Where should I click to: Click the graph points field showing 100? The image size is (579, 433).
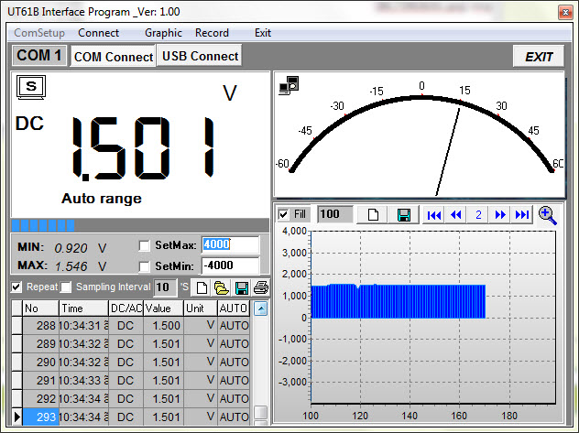pyautogui.click(x=335, y=214)
